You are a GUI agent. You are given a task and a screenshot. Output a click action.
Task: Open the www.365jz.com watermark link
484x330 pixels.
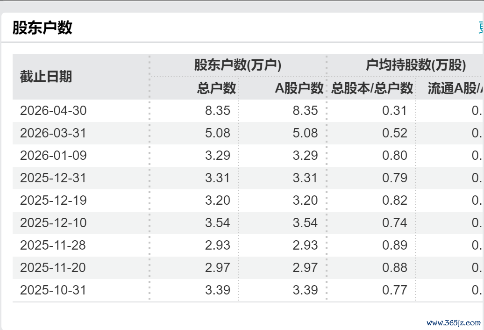pyautogui.click(x=454, y=323)
